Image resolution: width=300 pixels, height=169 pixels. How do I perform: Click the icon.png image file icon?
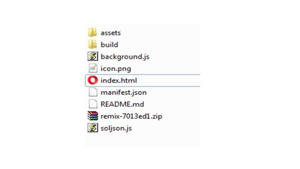(x=93, y=68)
